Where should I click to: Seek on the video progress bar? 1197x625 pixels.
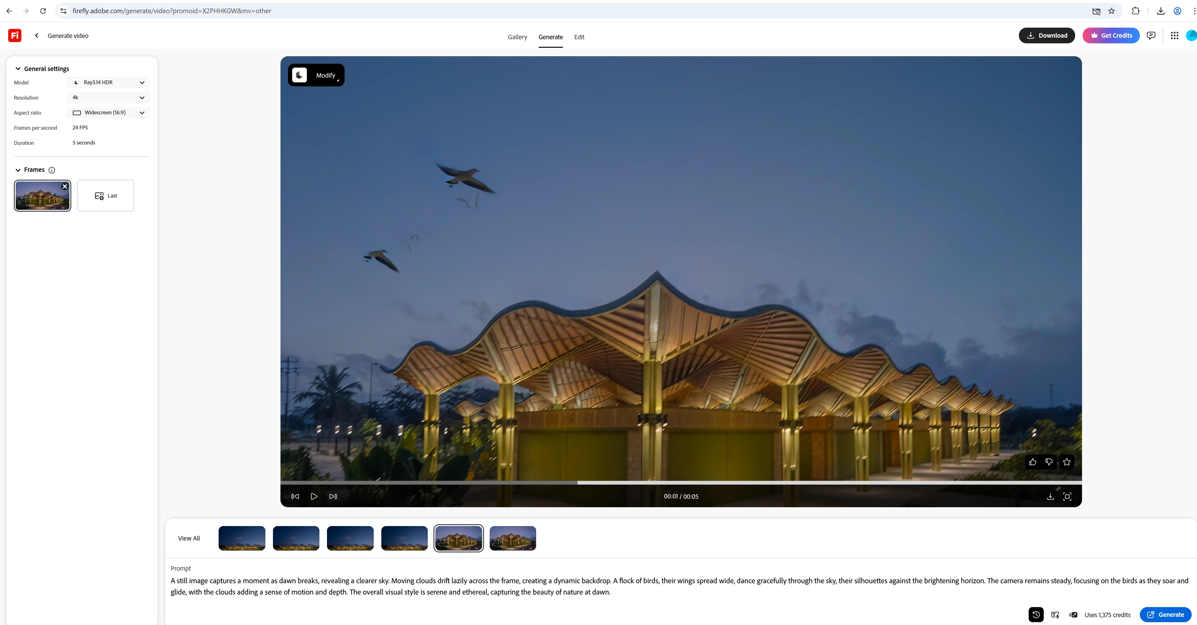click(x=743, y=483)
